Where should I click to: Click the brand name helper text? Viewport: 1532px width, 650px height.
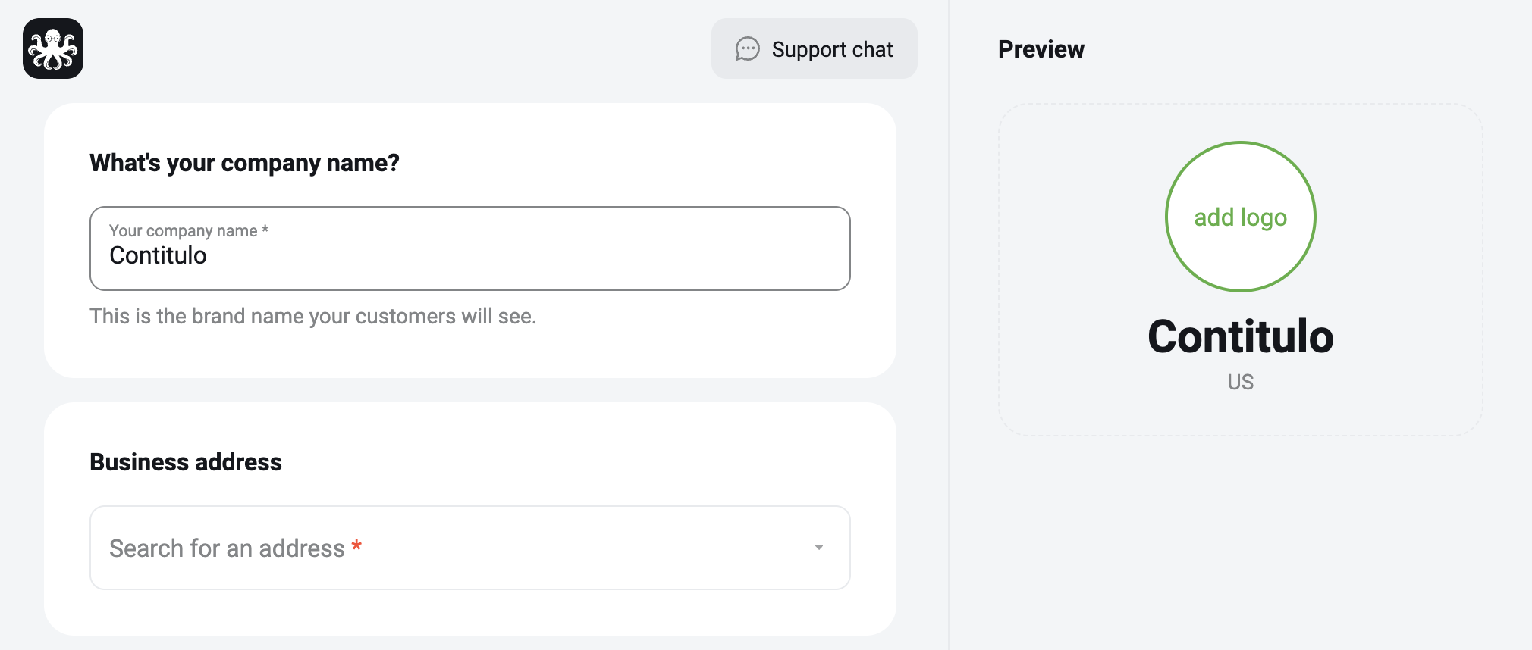tap(313, 316)
